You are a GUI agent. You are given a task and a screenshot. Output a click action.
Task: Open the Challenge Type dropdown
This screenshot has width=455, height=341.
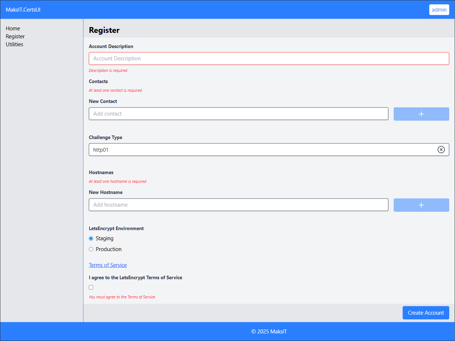click(x=253, y=150)
